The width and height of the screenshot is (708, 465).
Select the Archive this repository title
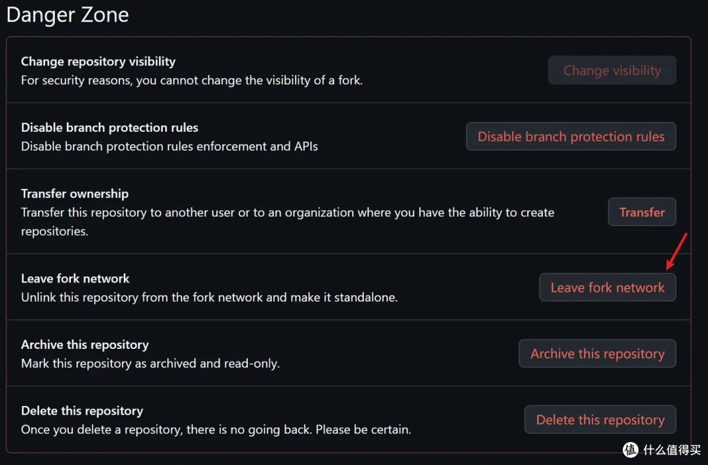click(85, 344)
